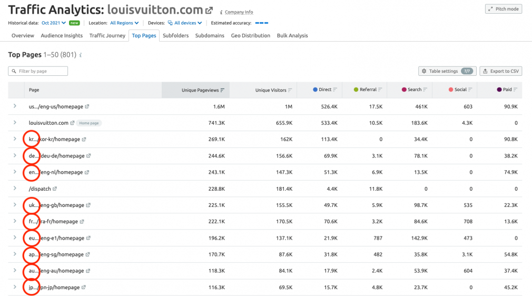Select the Top Pages tab

click(144, 35)
